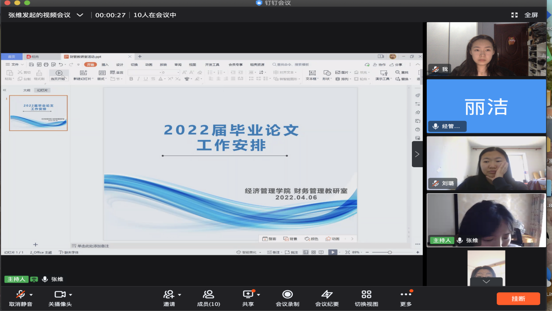Open the 更多 more options
Screen dimensions: 552x311
(x=406, y=298)
